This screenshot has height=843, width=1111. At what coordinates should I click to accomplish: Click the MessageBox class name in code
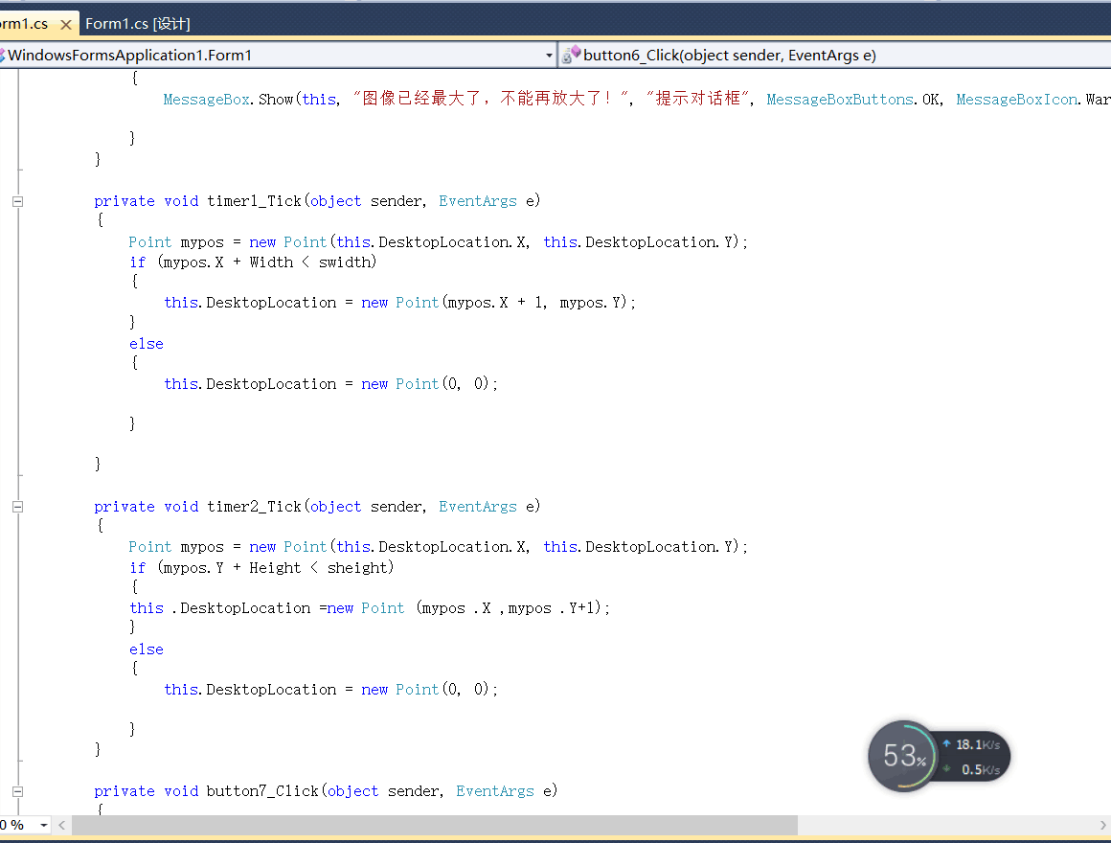pyautogui.click(x=207, y=100)
